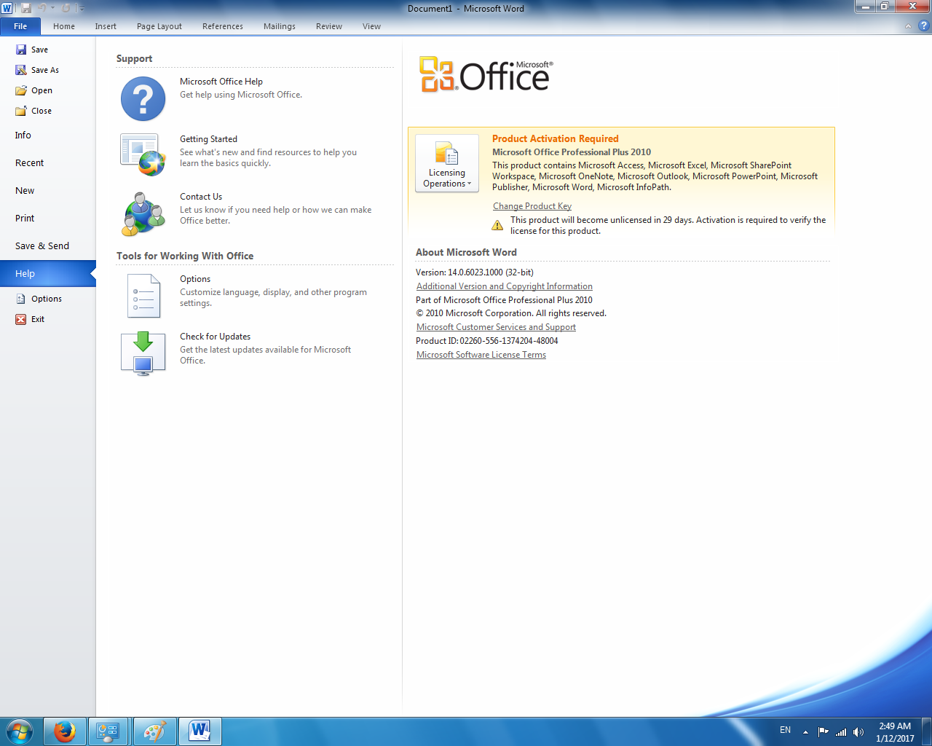Click the blue Help question icon top right

click(x=924, y=25)
